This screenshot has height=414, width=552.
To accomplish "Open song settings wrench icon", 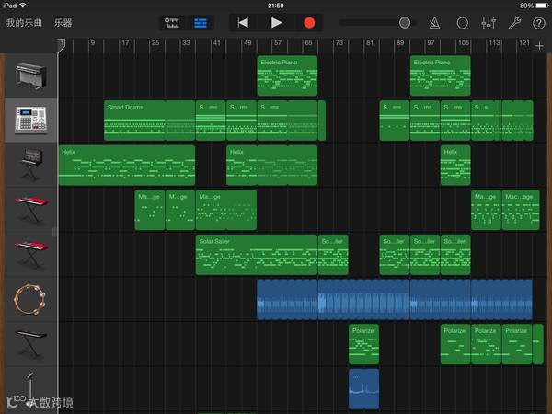I will (514, 23).
